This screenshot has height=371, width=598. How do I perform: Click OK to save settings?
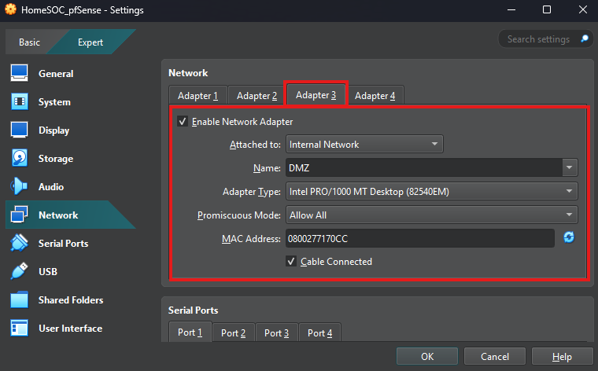pyautogui.click(x=427, y=356)
